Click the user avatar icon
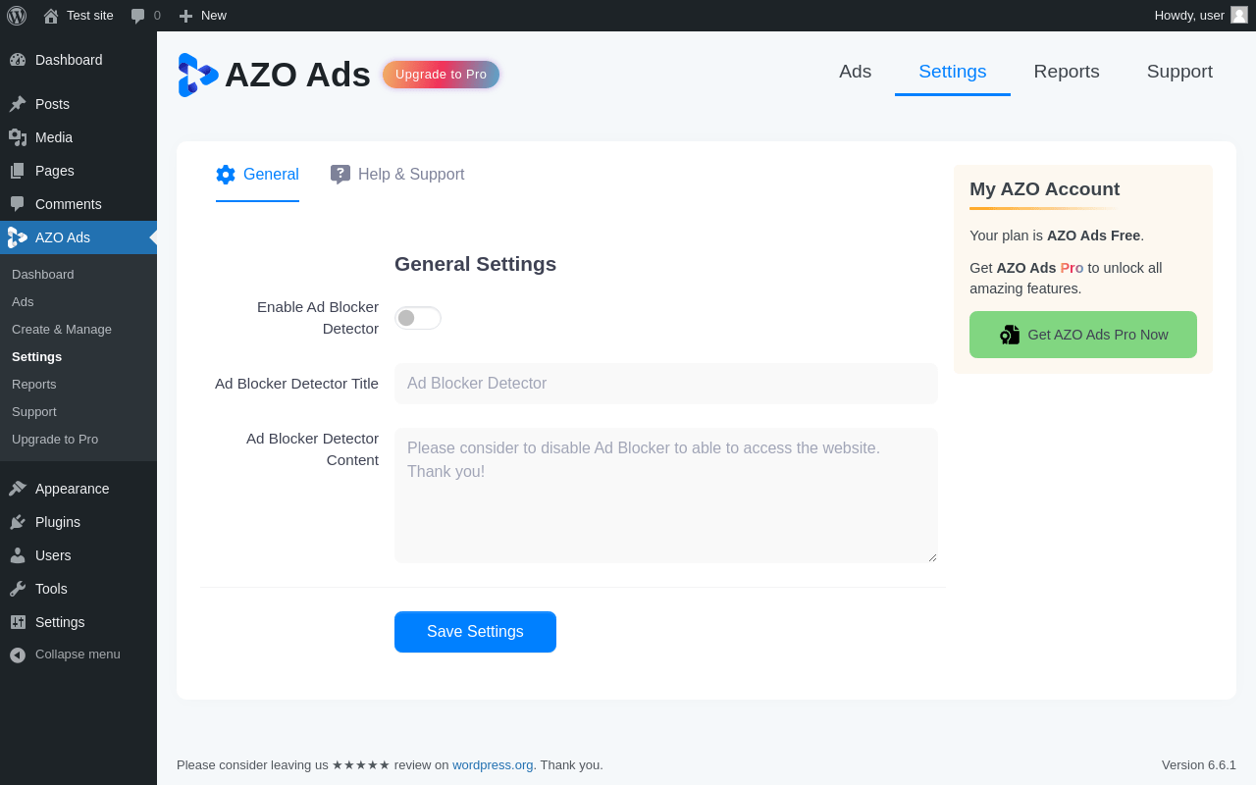 click(x=1239, y=15)
